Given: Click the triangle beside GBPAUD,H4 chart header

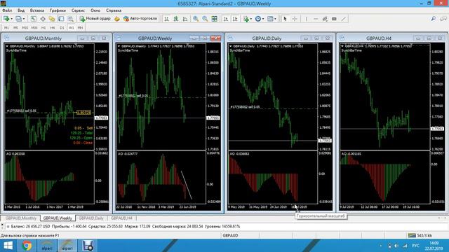Looking at the screenshot, I should click(342, 46).
